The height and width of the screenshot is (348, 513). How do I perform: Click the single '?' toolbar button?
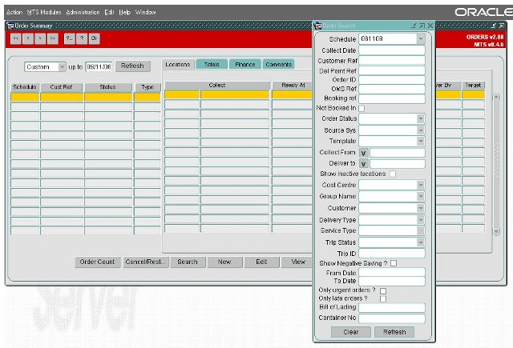[82, 38]
